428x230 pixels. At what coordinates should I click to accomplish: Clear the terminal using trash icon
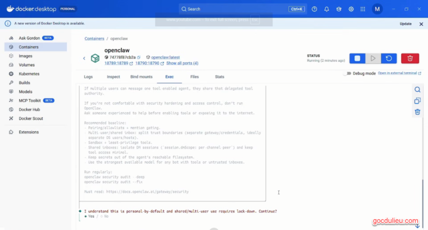pos(417,112)
